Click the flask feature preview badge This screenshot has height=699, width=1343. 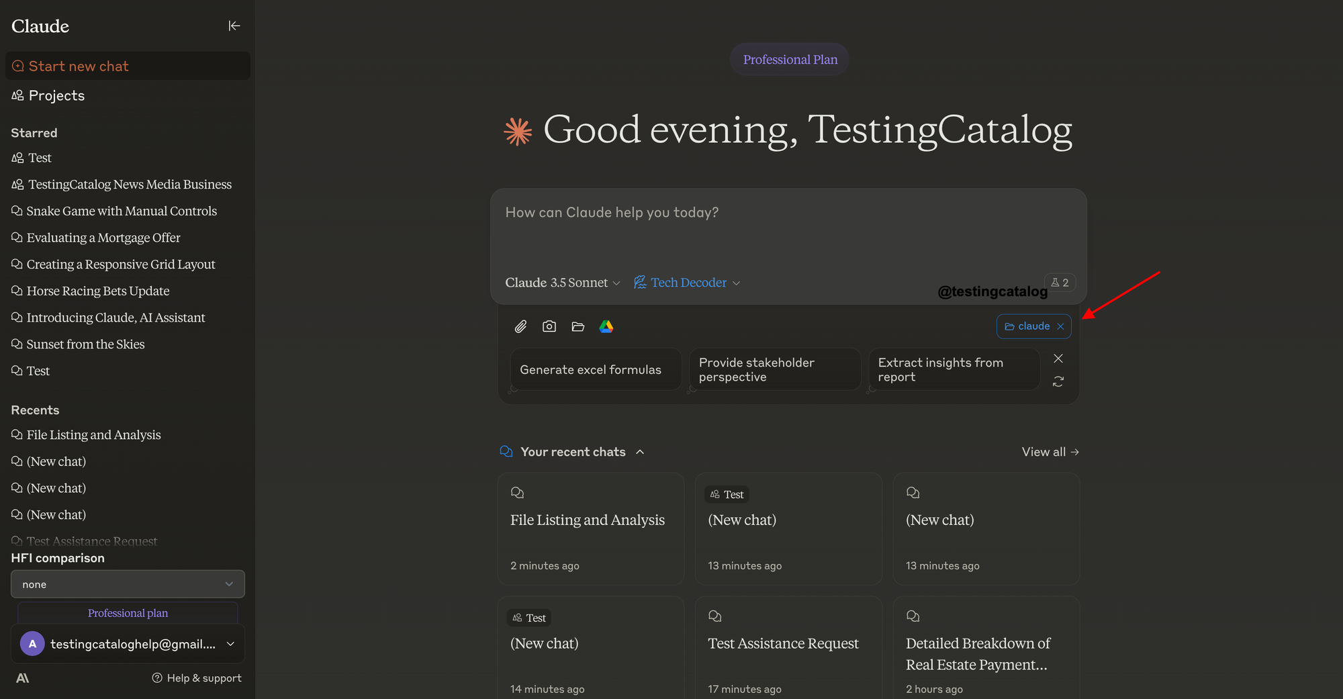point(1060,283)
